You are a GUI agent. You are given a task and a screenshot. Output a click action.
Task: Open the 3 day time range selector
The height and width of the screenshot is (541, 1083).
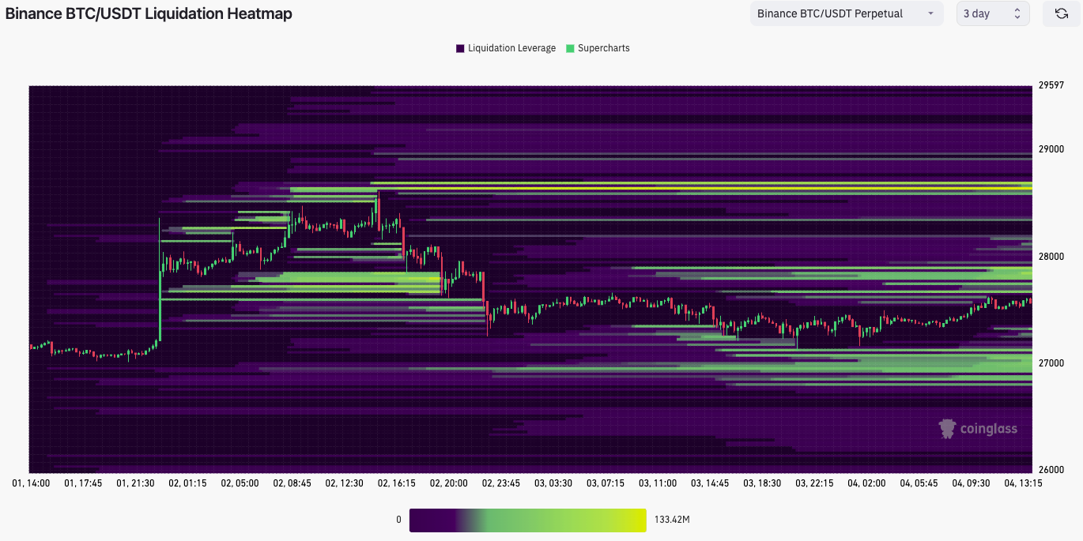click(x=992, y=13)
